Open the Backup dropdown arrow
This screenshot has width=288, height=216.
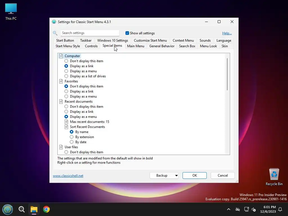[176, 175]
